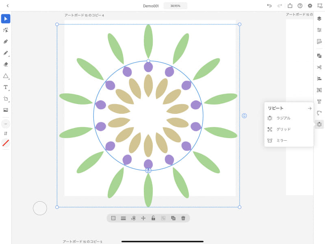
Task: Go back with the top-left chevron
Action: [x=8, y=6]
